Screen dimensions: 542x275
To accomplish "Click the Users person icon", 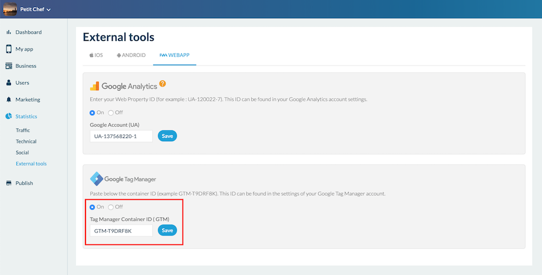I will click(x=8, y=83).
